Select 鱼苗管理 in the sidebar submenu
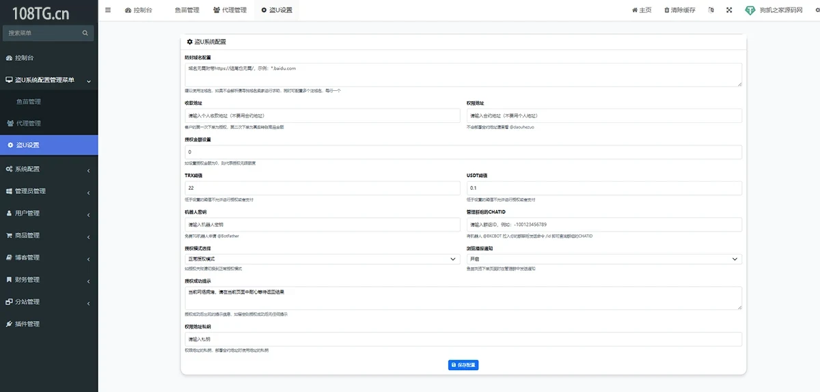 tap(29, 102)
